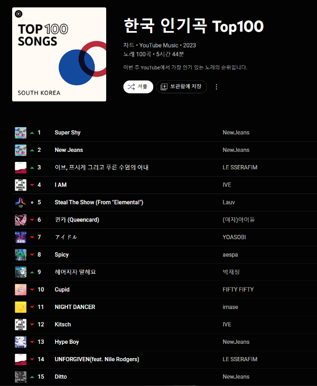
Task: Select the song Hype Boy
Action: (67, 342)
